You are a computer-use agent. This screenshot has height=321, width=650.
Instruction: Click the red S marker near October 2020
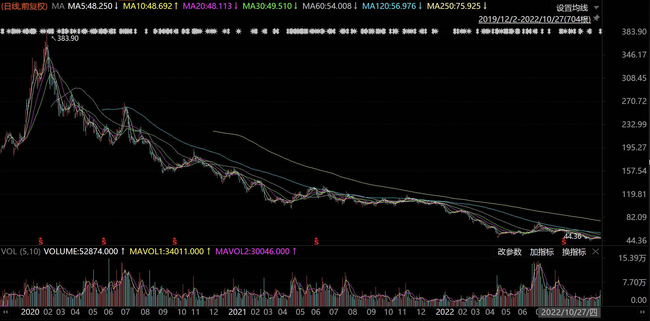(x=175, y=241)
